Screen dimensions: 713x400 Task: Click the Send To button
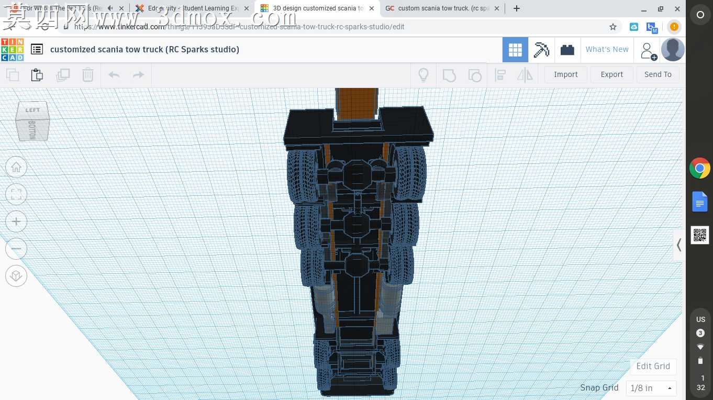click(x=658, y=75)
